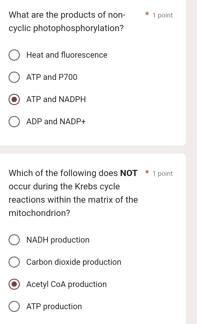Choose "ATP and P700" as the answer
The image size is (197, 324).
14,77
